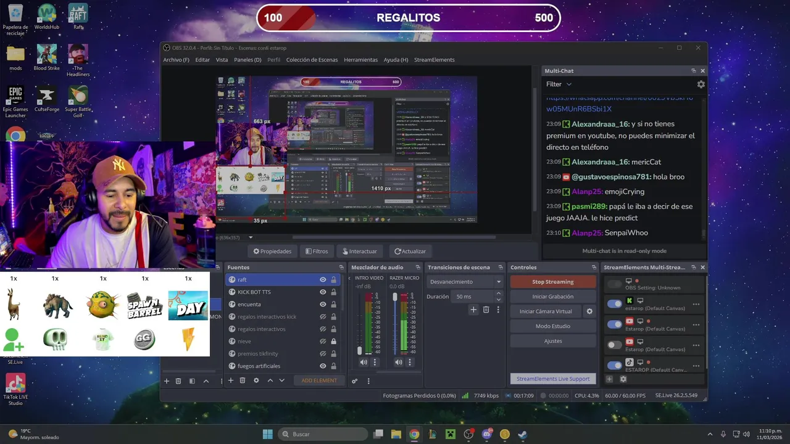The width and height of the screenshot is (790, 444).
Task: Hide the KICK BOT TTS source
Action: click(323, 292)
